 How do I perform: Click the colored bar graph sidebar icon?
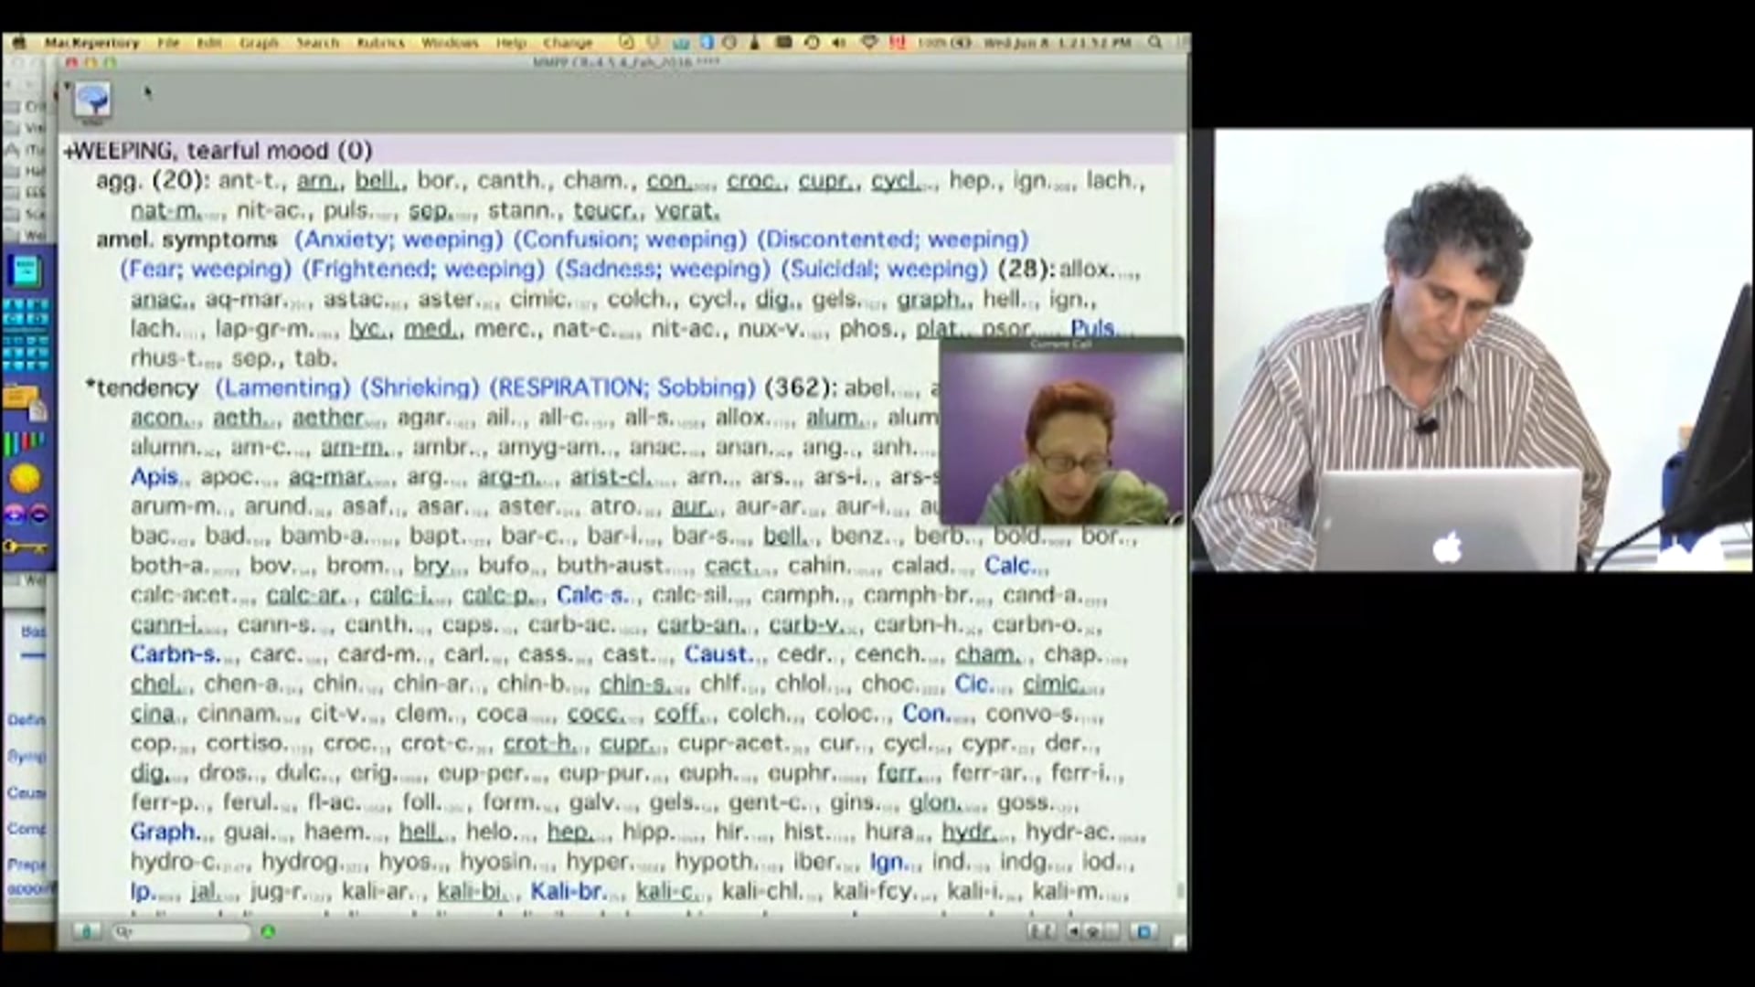25,444
